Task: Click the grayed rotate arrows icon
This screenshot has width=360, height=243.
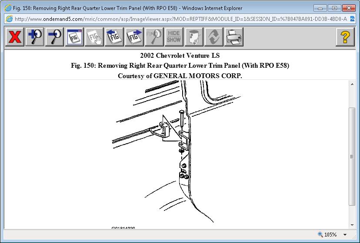Action: 213,37
